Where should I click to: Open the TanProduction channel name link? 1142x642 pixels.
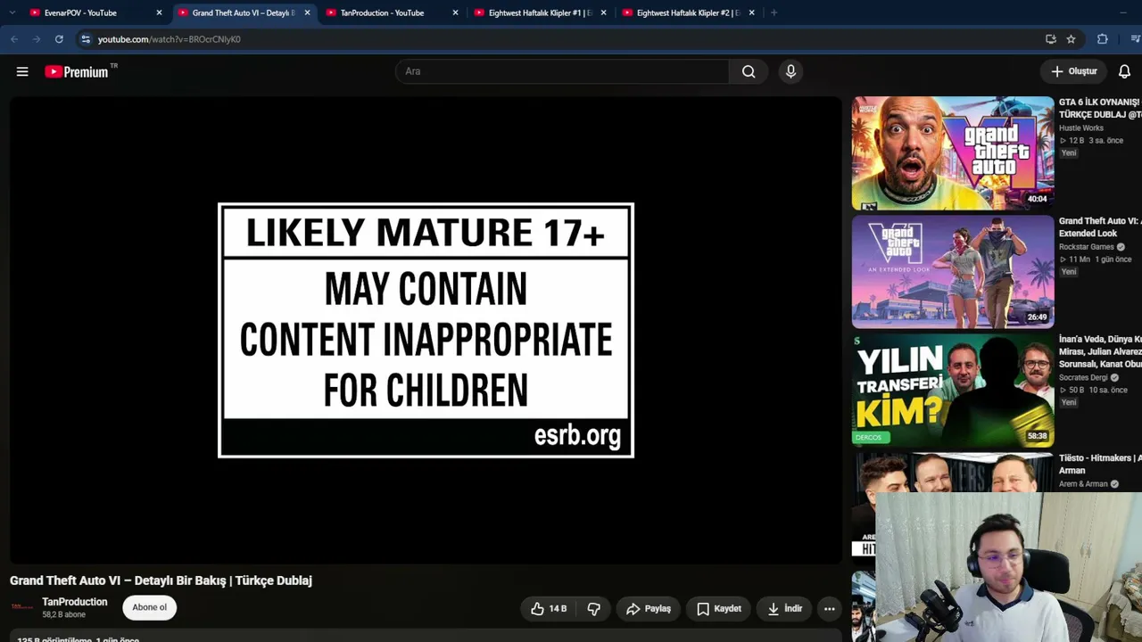75,602
